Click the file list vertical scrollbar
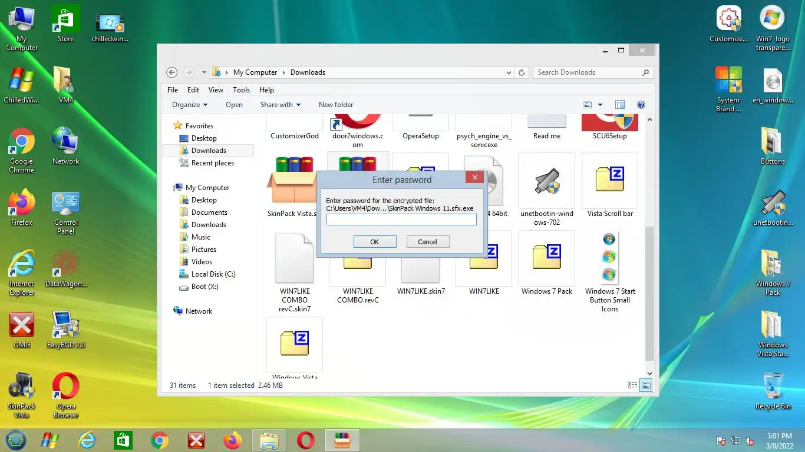Image resolution: width=805 pixels, height=452 pixels. click(650, 293)
